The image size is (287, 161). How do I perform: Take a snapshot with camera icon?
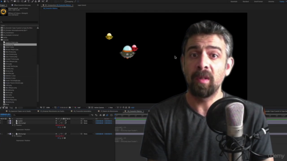70,107
